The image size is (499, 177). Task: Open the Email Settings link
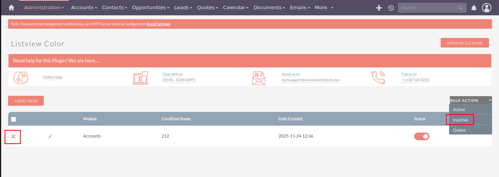point(158,24)
